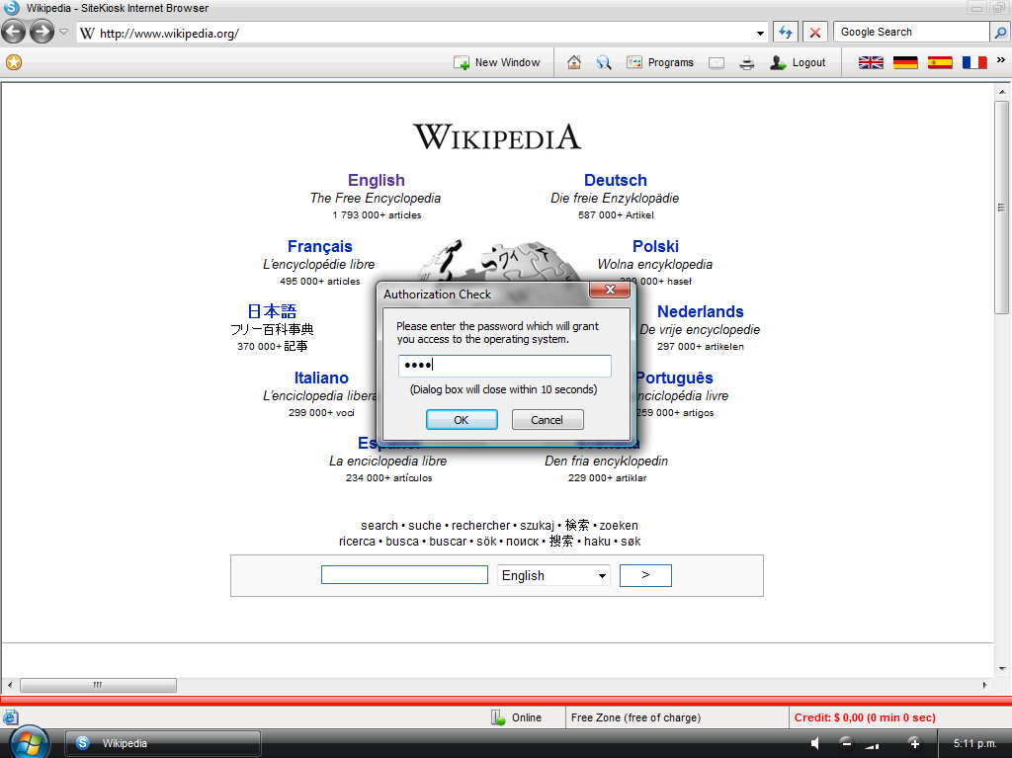Click the email envelope icon
The image size is (1012, 758).
click(717, 62)
